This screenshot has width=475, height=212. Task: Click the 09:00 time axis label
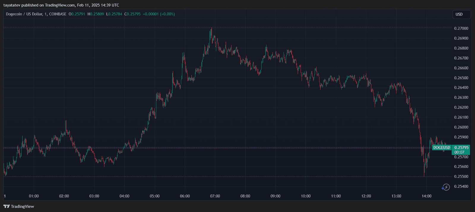click(275, 196)
